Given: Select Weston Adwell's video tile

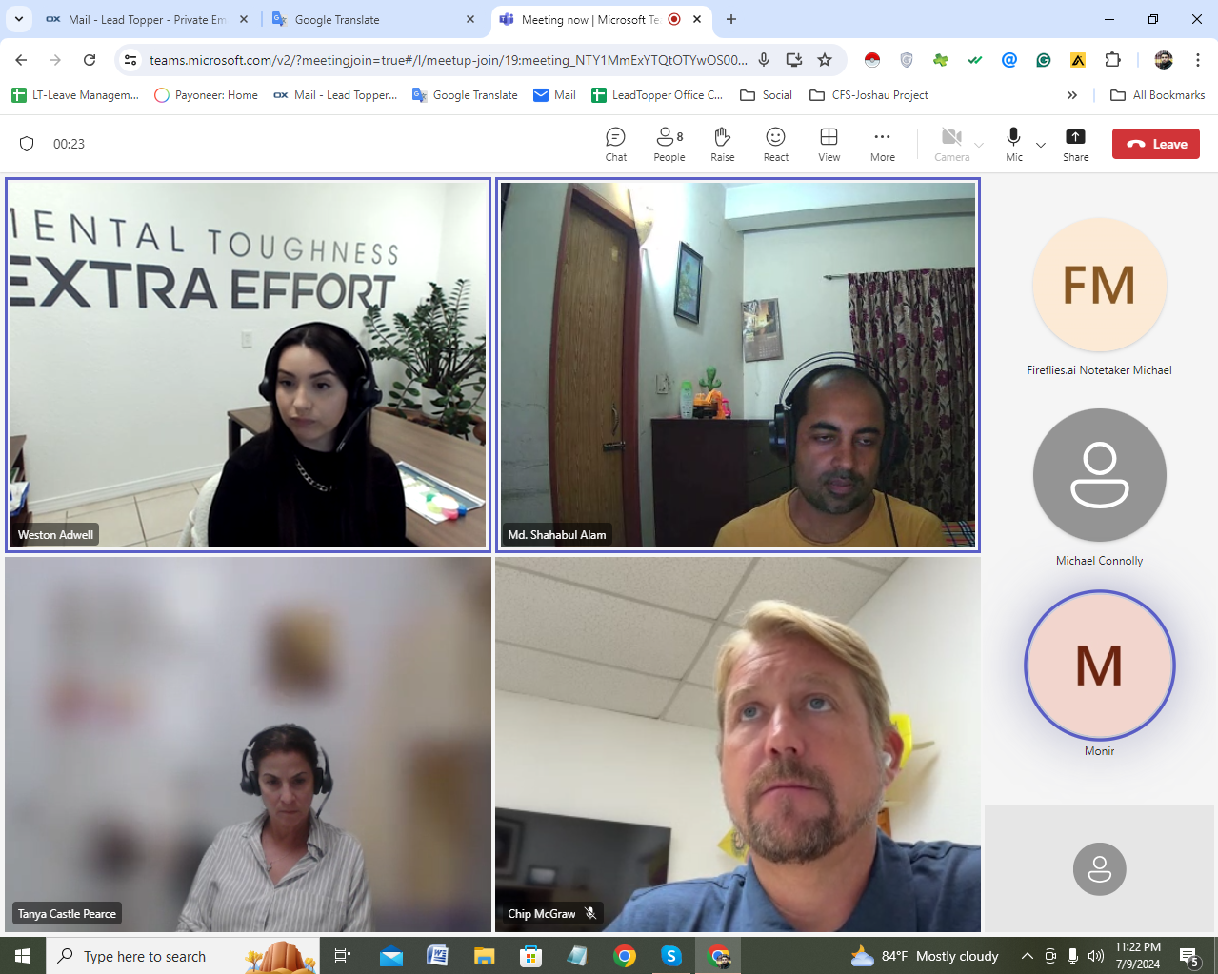Looking at the screenshot, I should click(248, 365).
